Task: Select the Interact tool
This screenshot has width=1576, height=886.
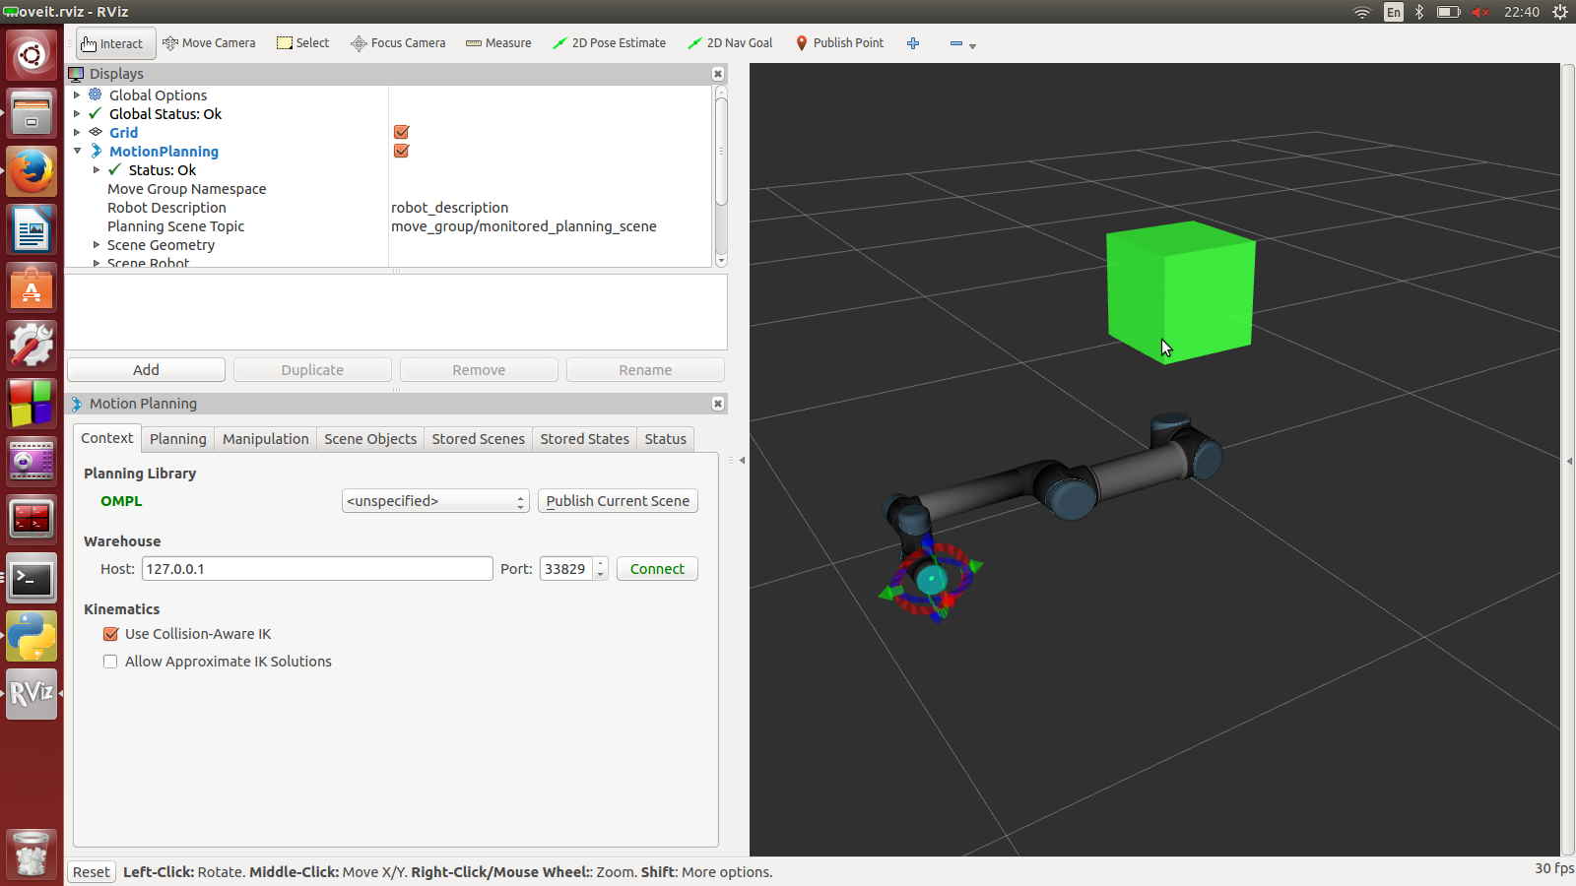Action: [x=112, y=43]
